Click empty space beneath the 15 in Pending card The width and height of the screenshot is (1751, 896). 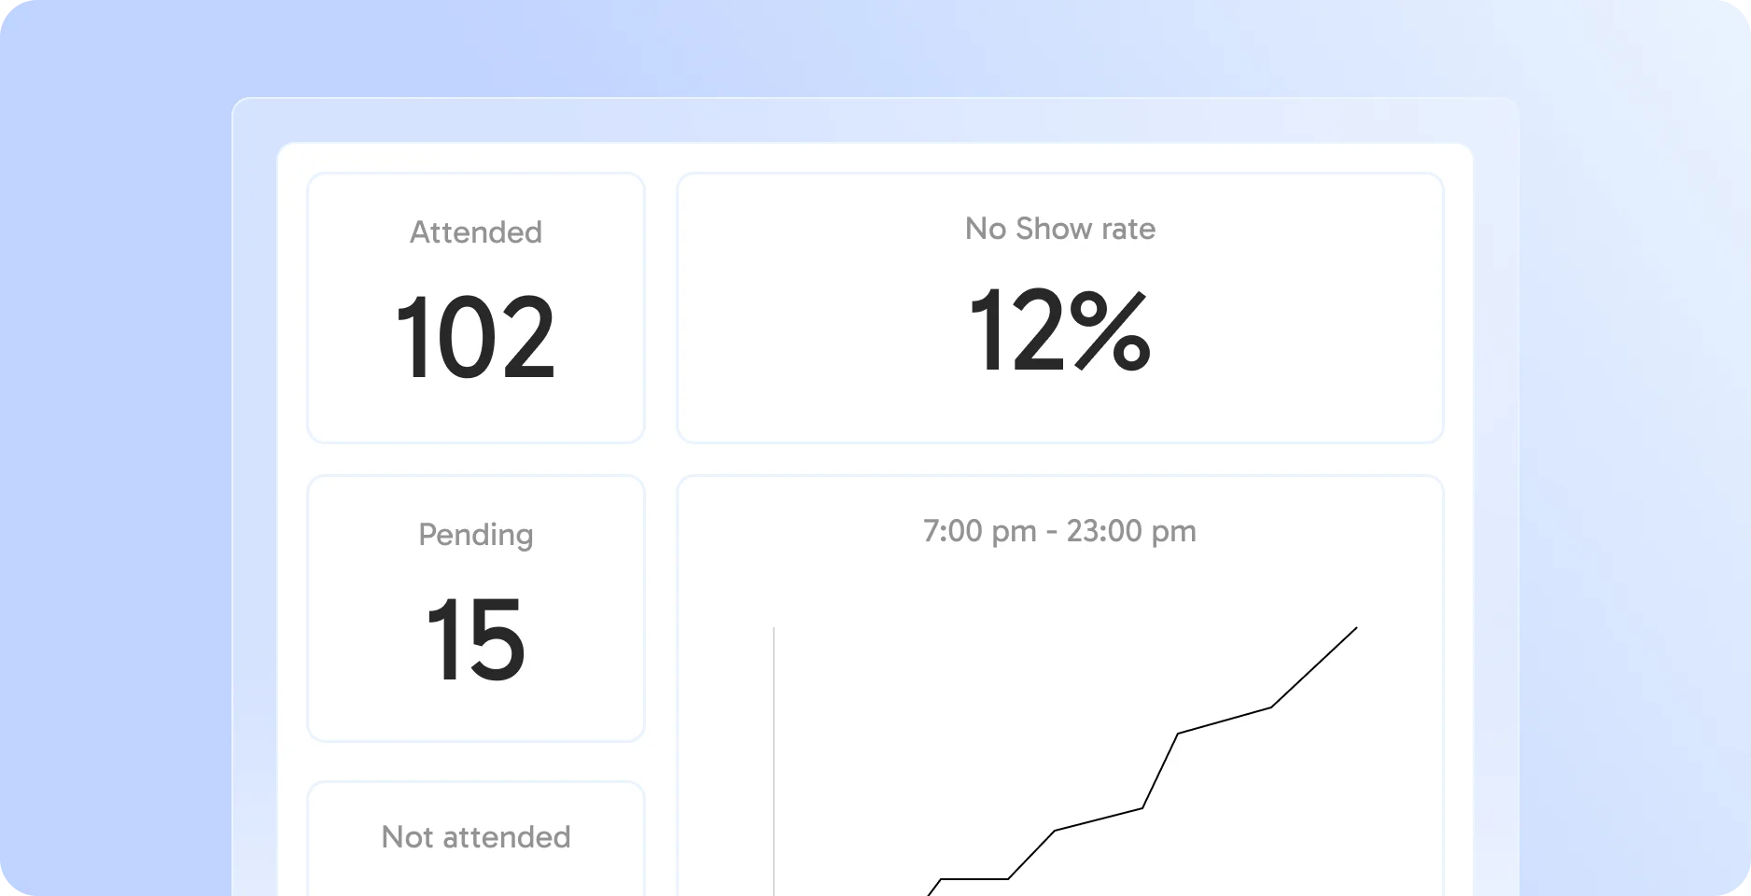tap(475, 717)
